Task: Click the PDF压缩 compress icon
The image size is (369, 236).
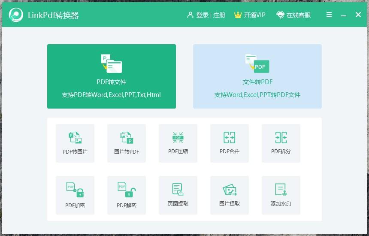Action: [x=178, y=138]
